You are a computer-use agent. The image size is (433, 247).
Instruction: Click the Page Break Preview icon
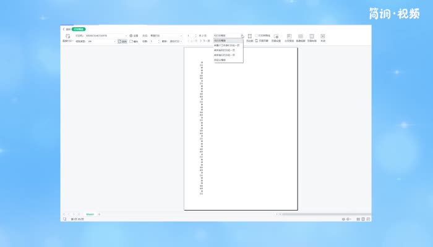[289, 37]
